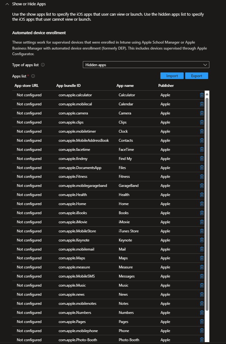The height and width of the screenshot is (344, 226).
Task: Export the apps list
Action: [x=196, y=76]
